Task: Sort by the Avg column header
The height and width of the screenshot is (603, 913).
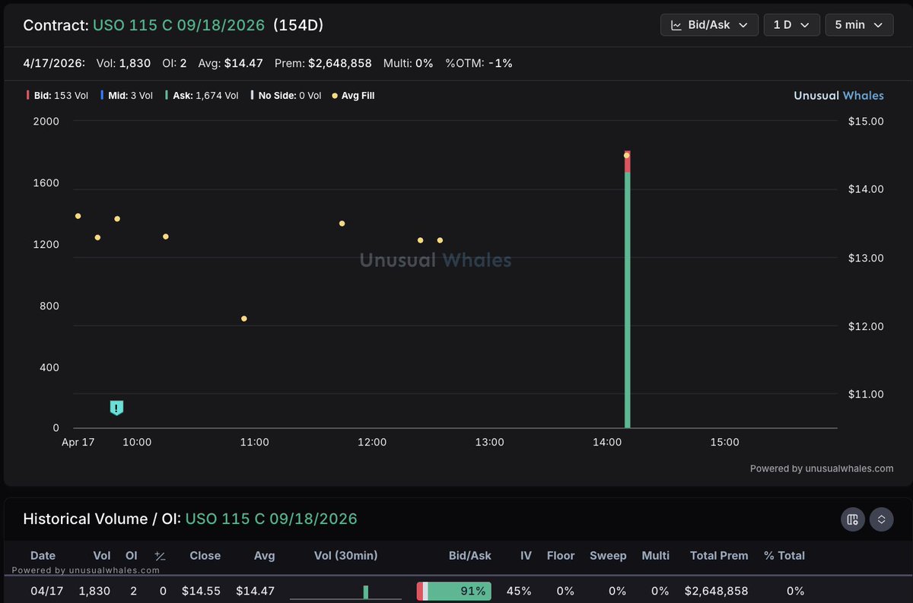Action: click(x=265, y=556)
